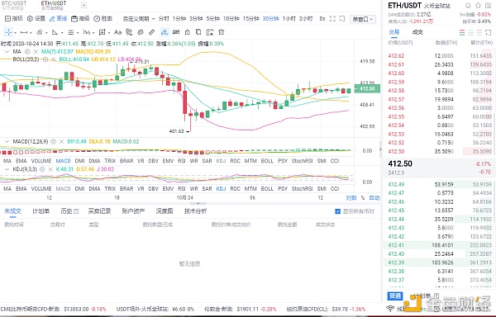The height and width of the screenshot is (317, 496).
Task: Toggle percent scale (%) option
Action: tap(363, 198)
